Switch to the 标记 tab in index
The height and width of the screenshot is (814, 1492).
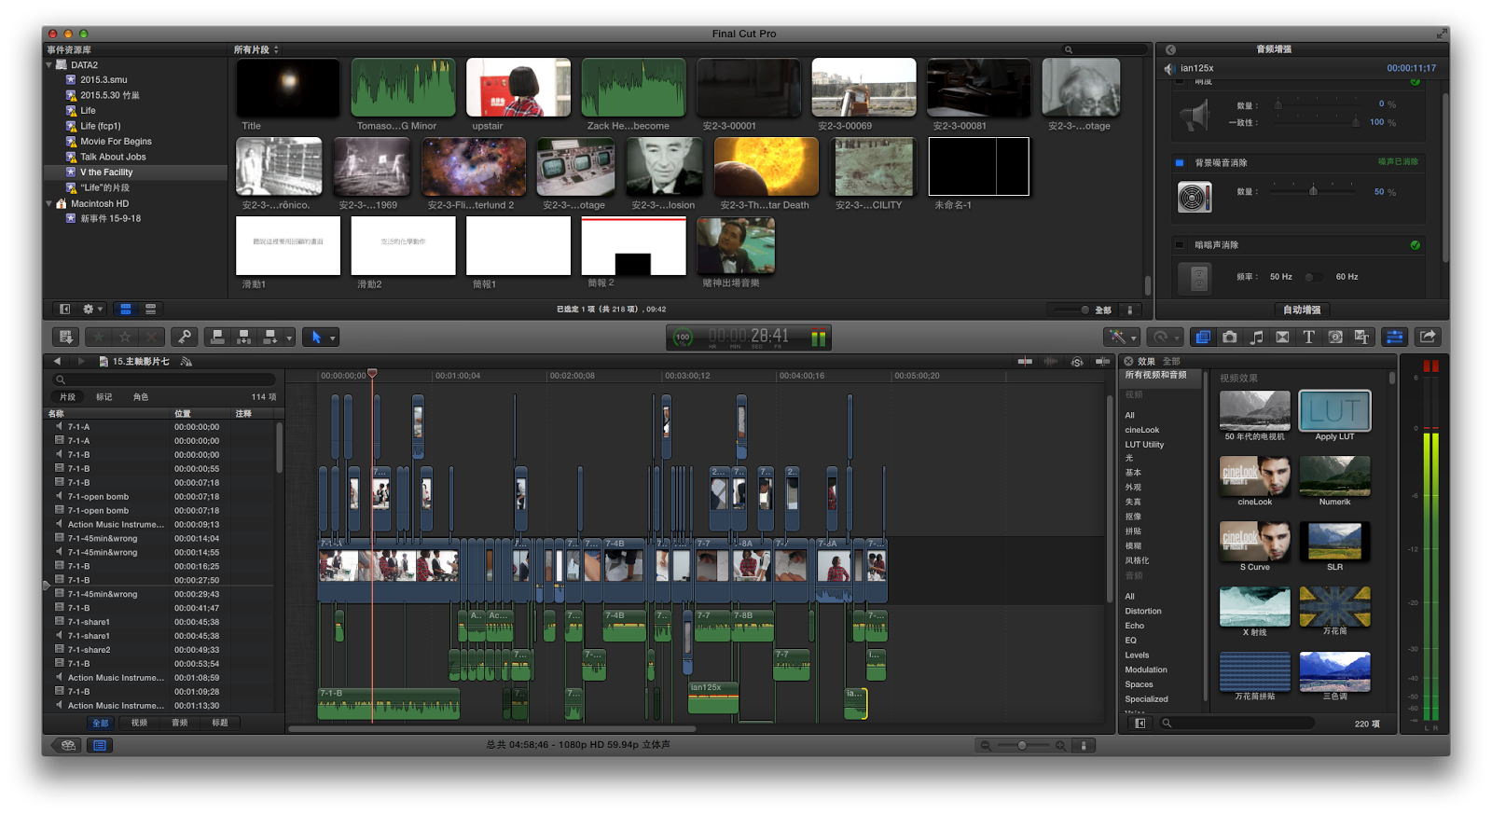(x=104, y=397)
